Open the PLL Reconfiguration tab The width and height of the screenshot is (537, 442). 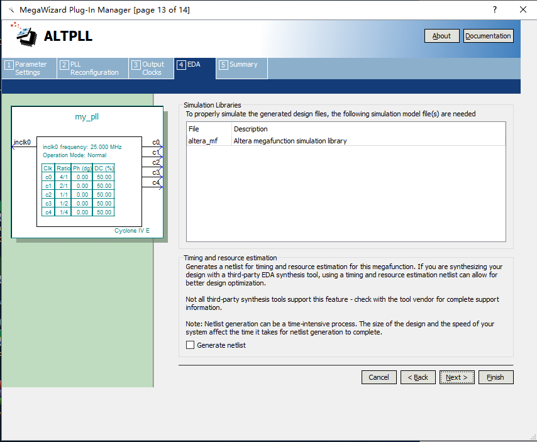click(x=92, y=69)
